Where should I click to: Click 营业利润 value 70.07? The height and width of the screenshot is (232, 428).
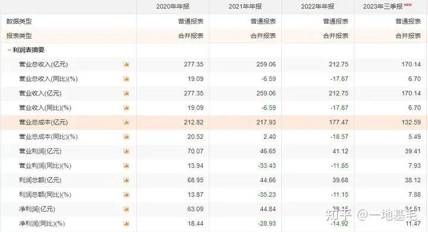[x=196, y=151]
